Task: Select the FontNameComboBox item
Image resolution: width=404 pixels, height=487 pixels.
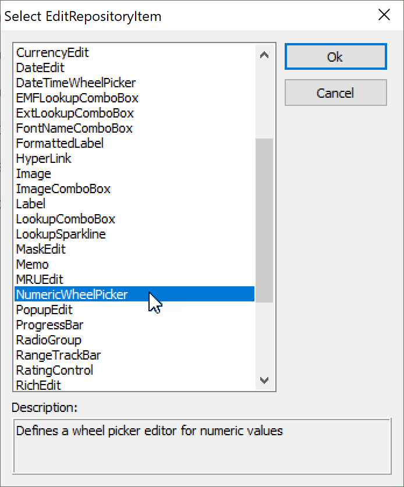Action: pos(74,128)
